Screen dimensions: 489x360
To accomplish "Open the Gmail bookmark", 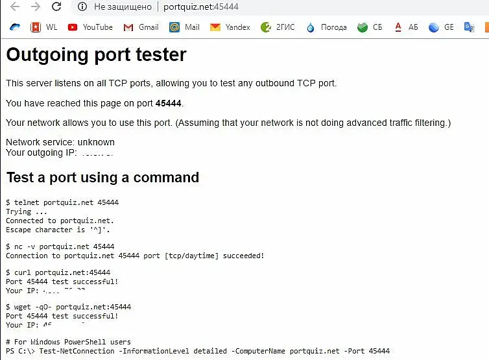I will [141, 27].
